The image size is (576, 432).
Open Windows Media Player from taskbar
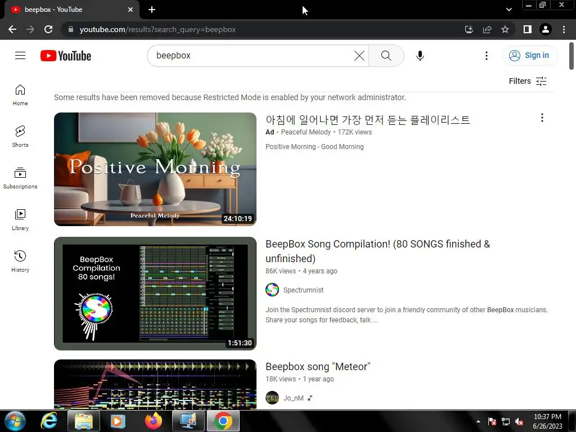118,421
